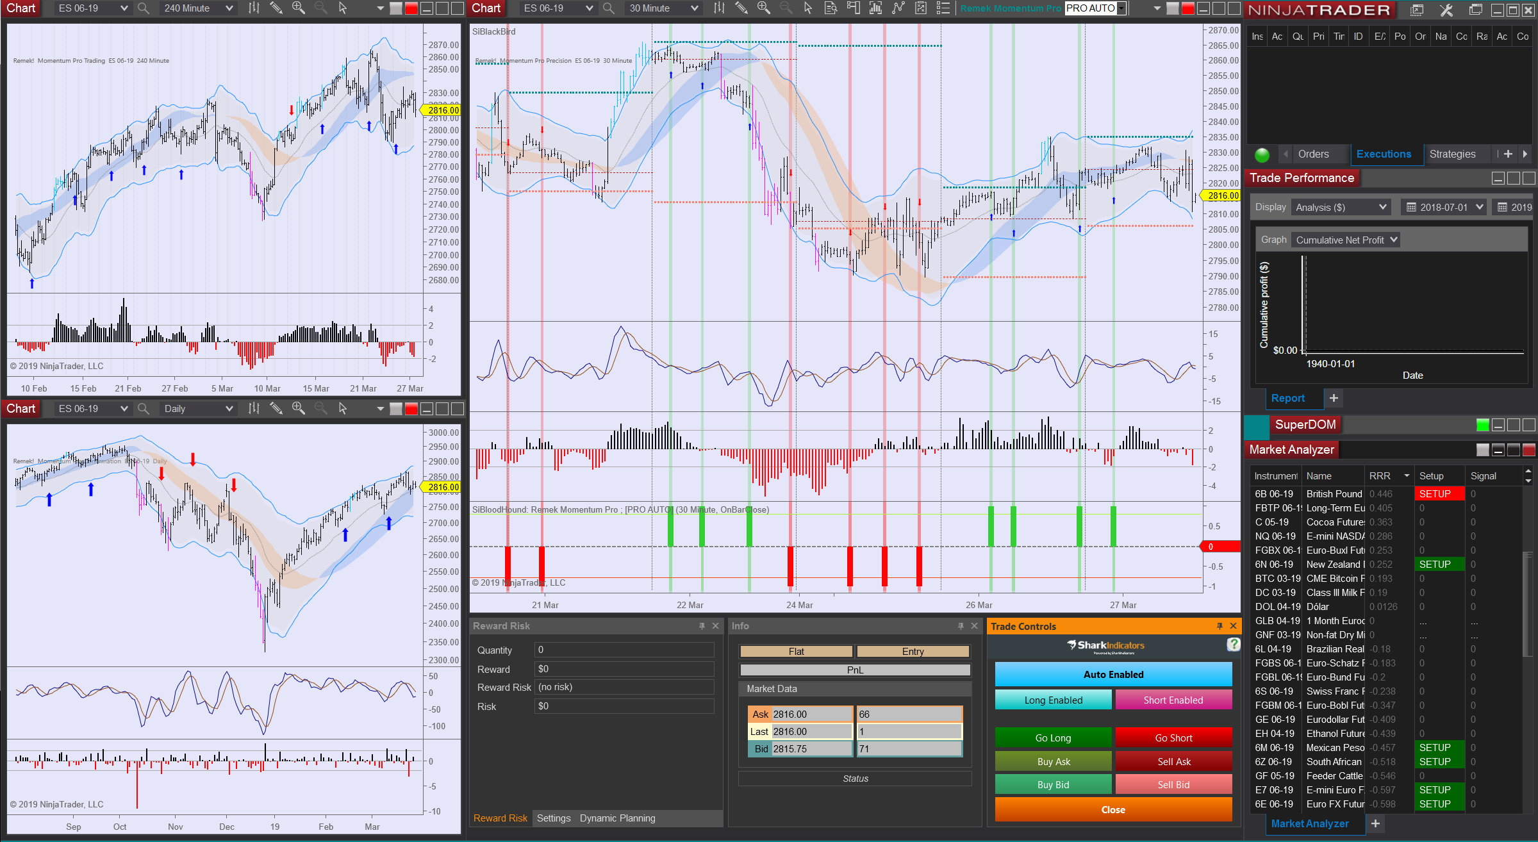Click Sell Bid button
This screenshot has width=1538, height=842.
click(1173, 784)
